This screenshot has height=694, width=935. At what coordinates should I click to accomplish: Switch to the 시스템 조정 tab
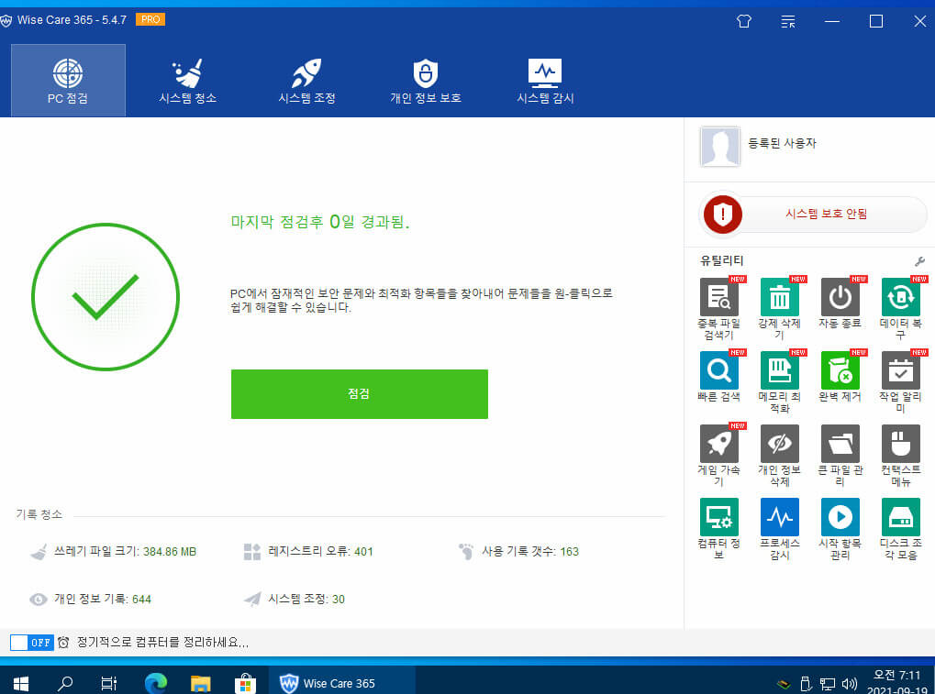(x=306, y=80)
